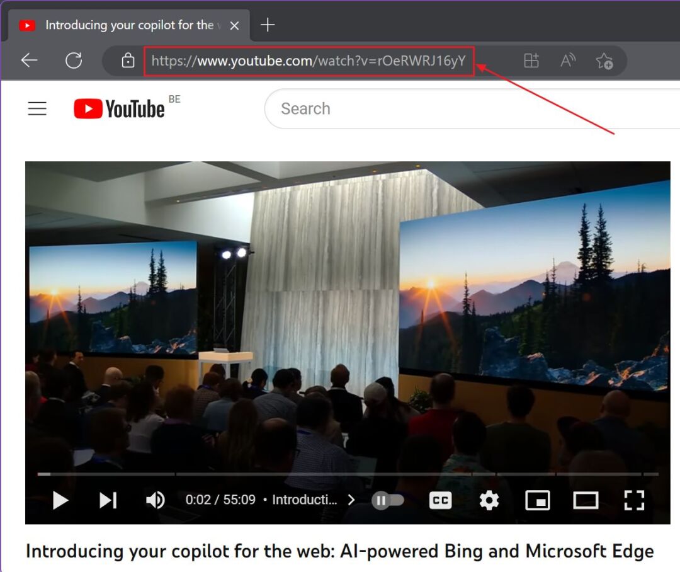Click the site permissions lock icon
The image size is (680, 572).
(x=128, y=60)
